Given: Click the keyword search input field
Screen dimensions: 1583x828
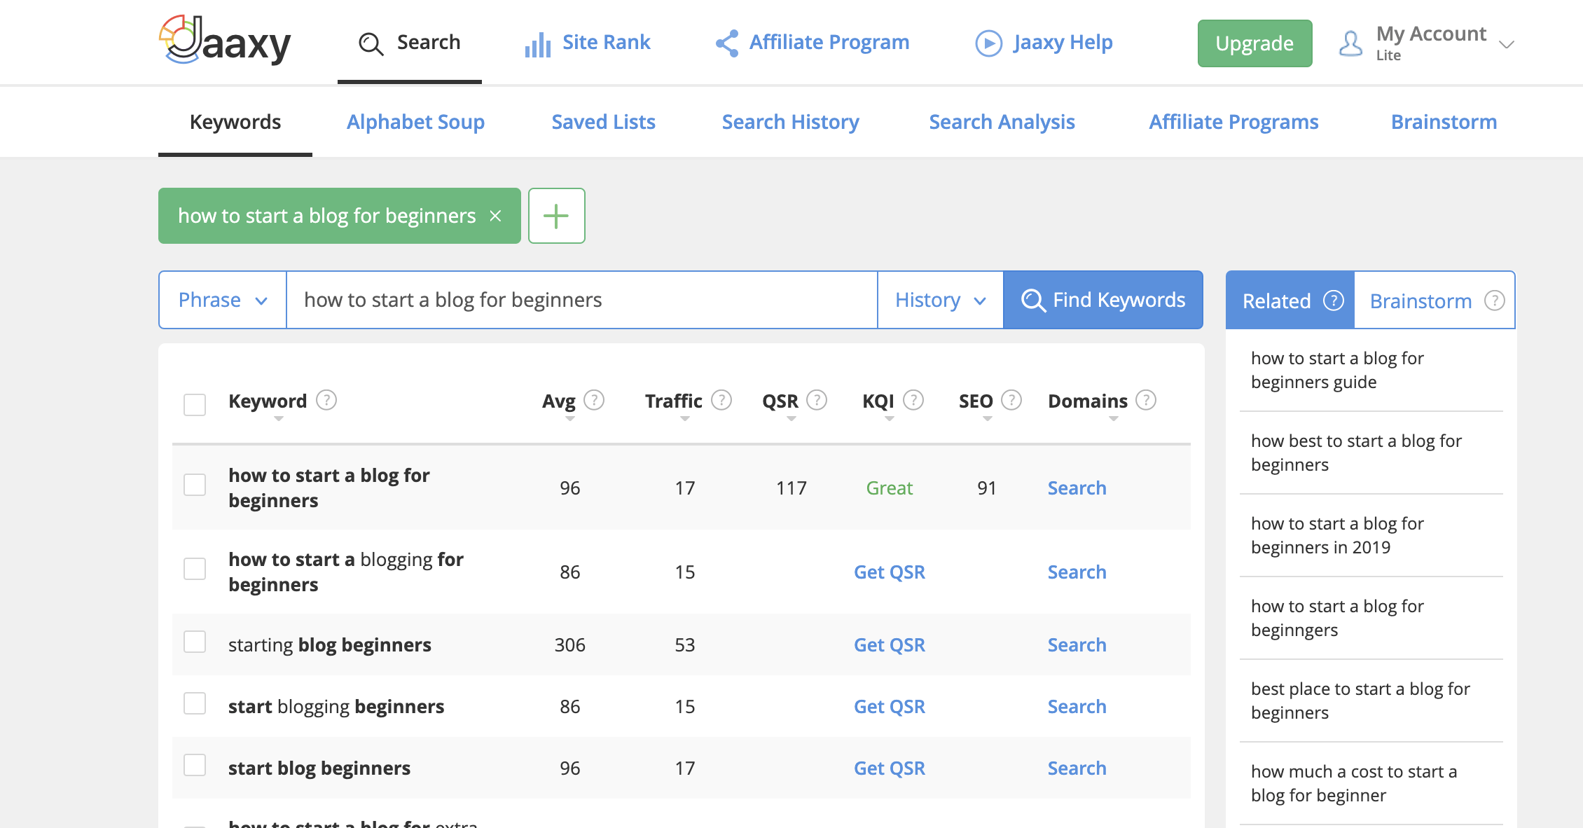Looking at the screenshot, I should click(582, 300).
